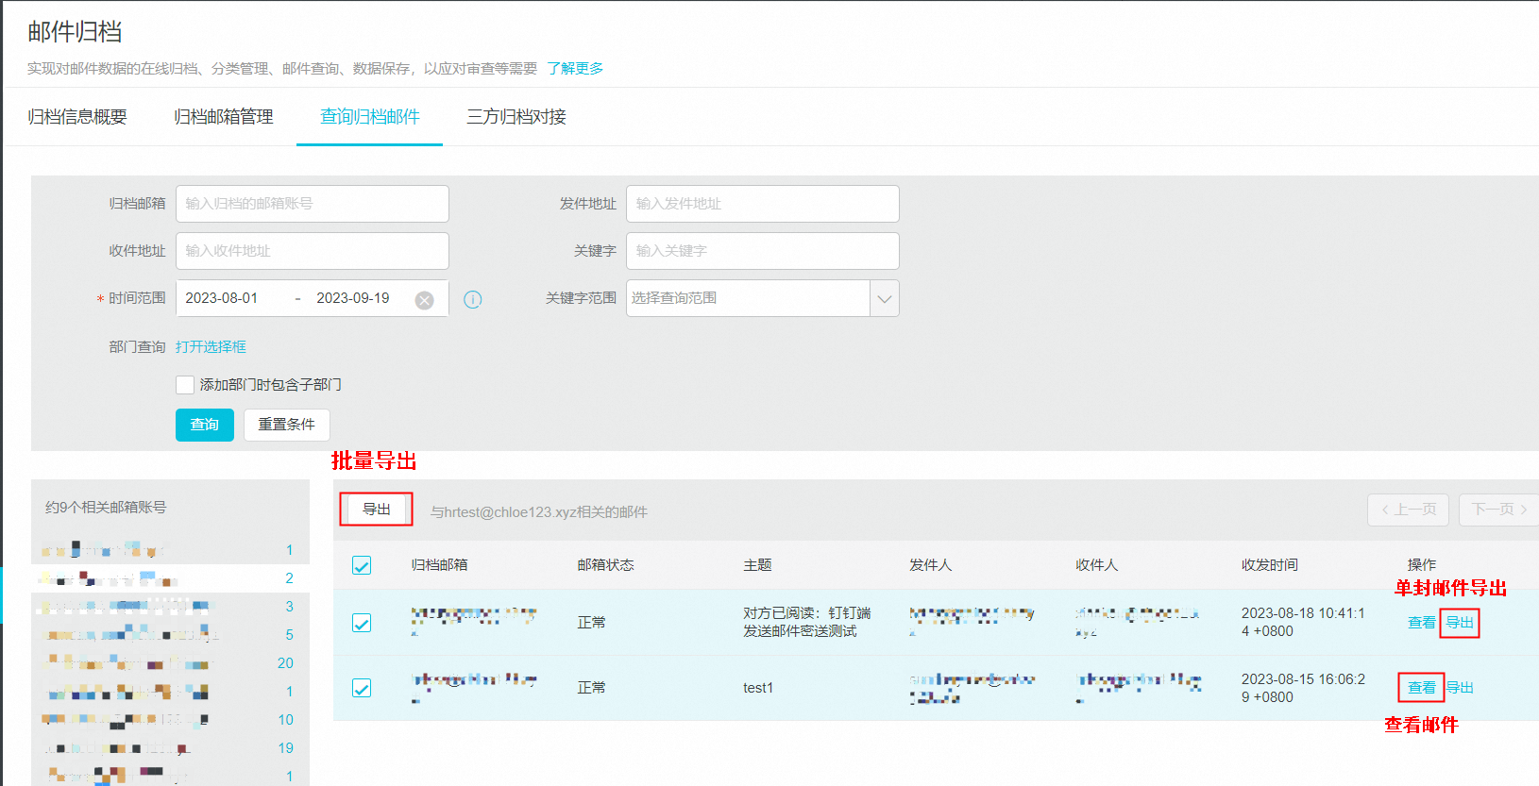Clear the time range with the X icon
This screenshot has width=1539, height=786.
[x=425, y=300]
